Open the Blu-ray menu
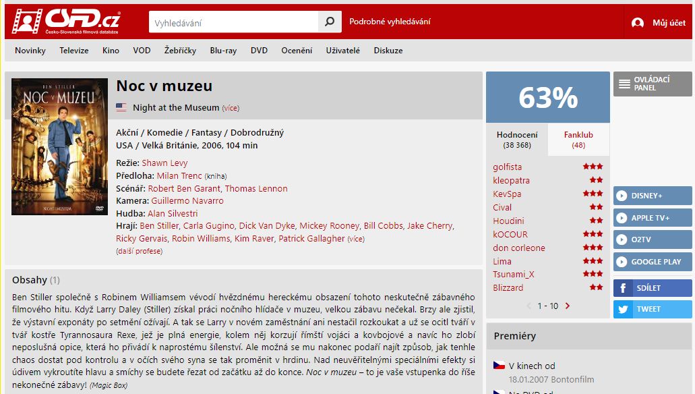695x394 pixels. point(223,51)
